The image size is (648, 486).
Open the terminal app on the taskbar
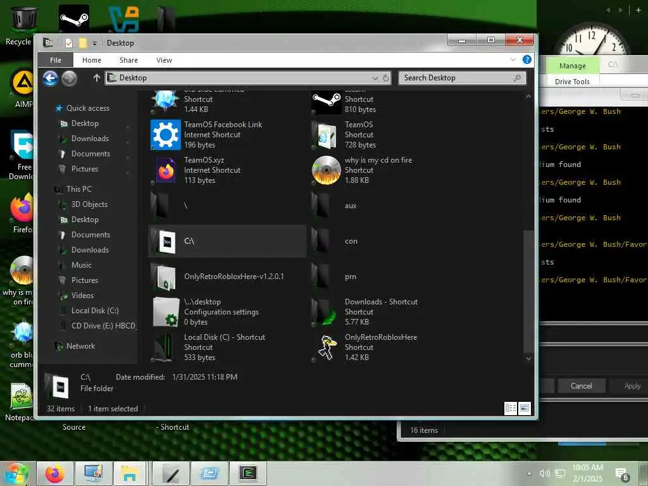tap(248, 473)
